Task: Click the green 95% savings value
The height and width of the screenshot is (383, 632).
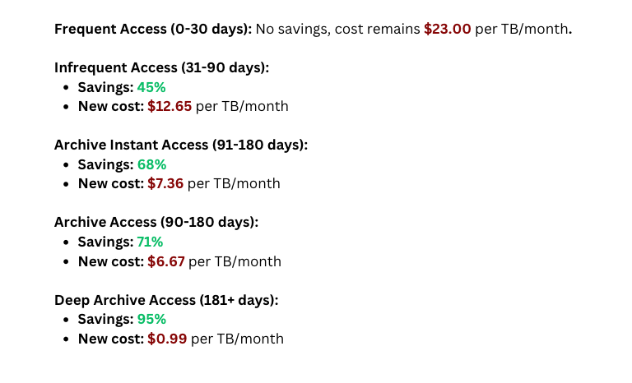Action: pyautogui.click(x=151, y=319)
